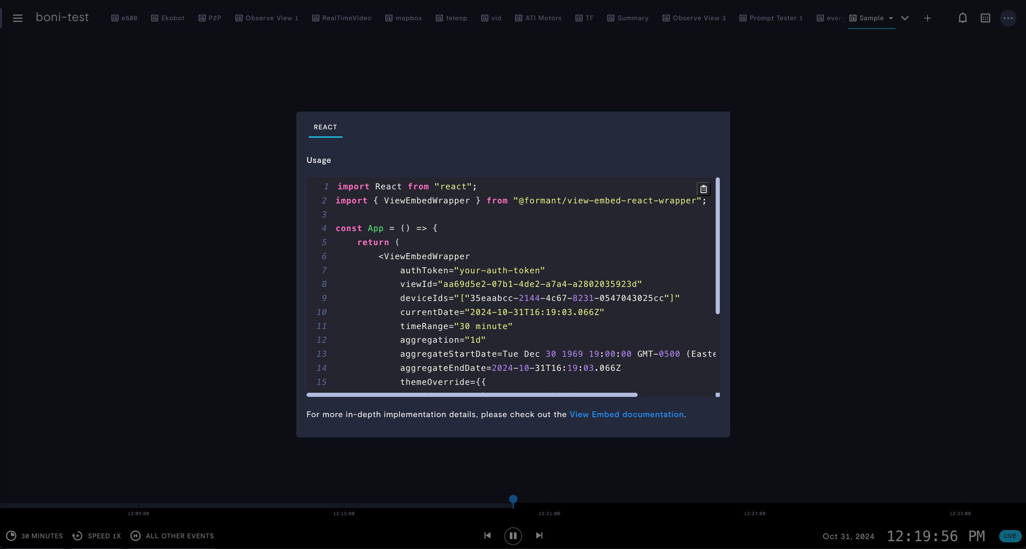Image resolution: width=1026 pixels, height=549 pixels.
Task: Click the View Embed documentation link
Action: point(626,414)
